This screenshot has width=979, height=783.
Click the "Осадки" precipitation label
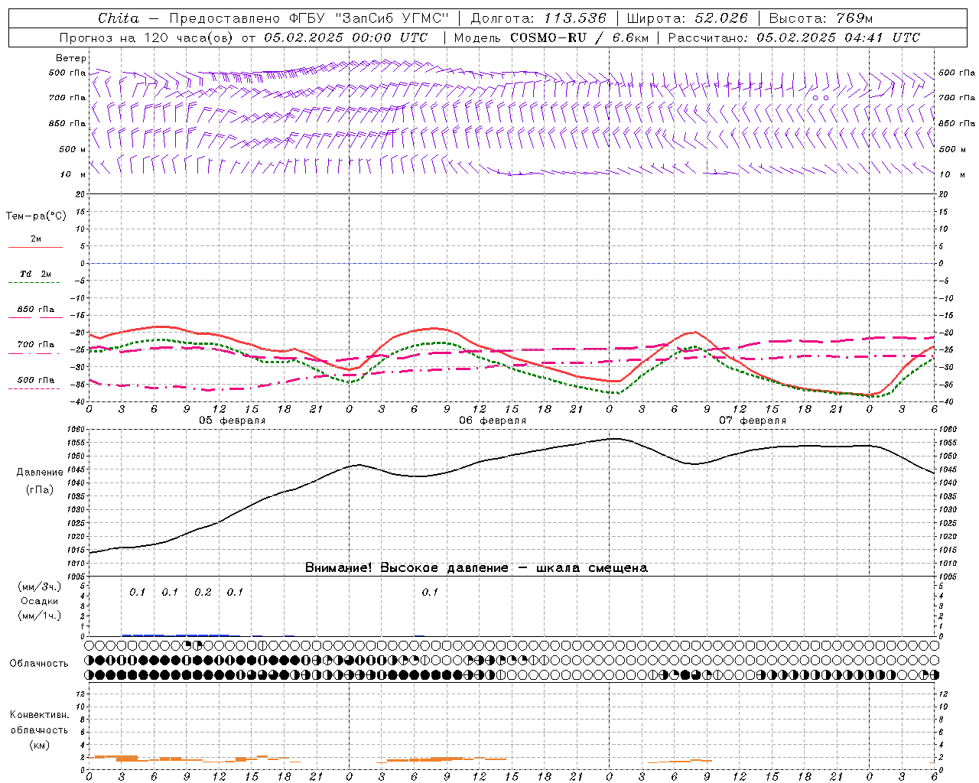click(x=40, y=601)
